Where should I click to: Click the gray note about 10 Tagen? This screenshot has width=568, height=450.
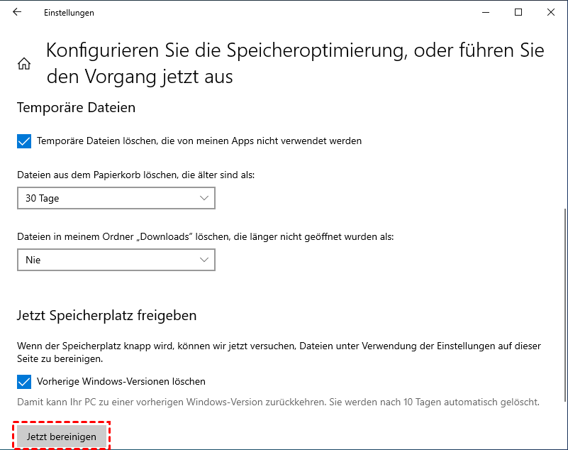click(278, 402)
